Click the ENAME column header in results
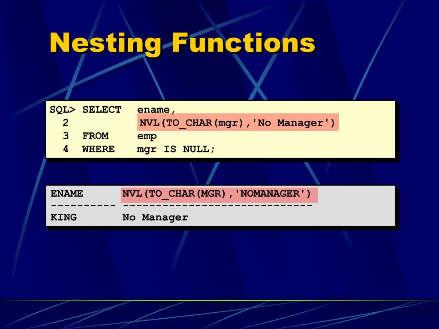The width and height of the screenshot is (439, 329). click(x=66, y=193)
